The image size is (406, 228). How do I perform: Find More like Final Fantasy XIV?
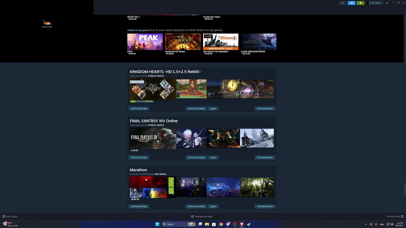point(265,157)
